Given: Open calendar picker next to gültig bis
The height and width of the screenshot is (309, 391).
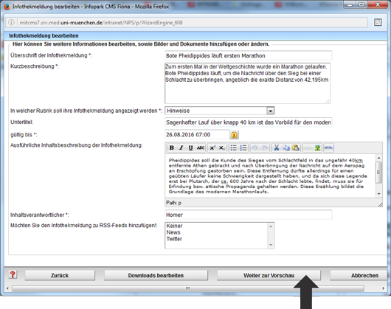Looking at the screenshot, I should click(x=234, y=135).
